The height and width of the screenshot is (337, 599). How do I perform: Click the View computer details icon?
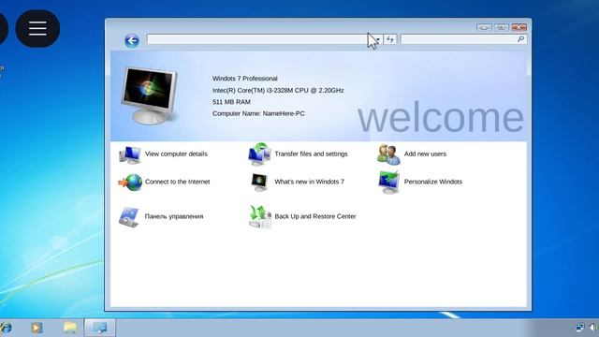[x=130, y=154]
